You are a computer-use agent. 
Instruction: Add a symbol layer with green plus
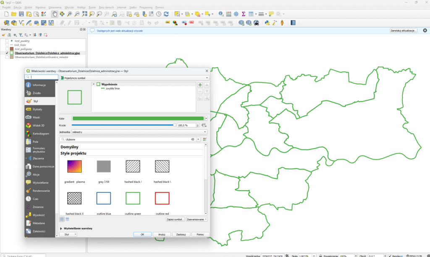click(200, 85)
